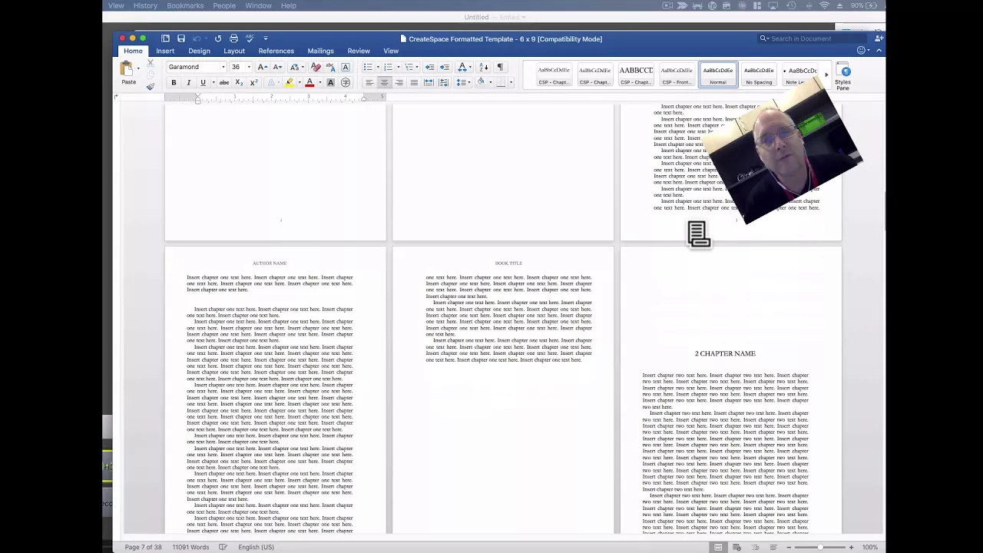Apply the Normal style
The image size is (983, 553).
click(x=718, y=75)
